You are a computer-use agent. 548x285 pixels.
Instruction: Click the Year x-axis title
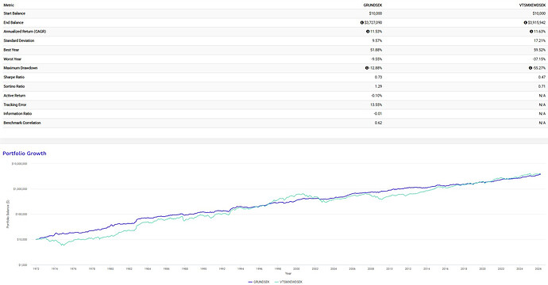pyautogui.click(x=288, y=273)
